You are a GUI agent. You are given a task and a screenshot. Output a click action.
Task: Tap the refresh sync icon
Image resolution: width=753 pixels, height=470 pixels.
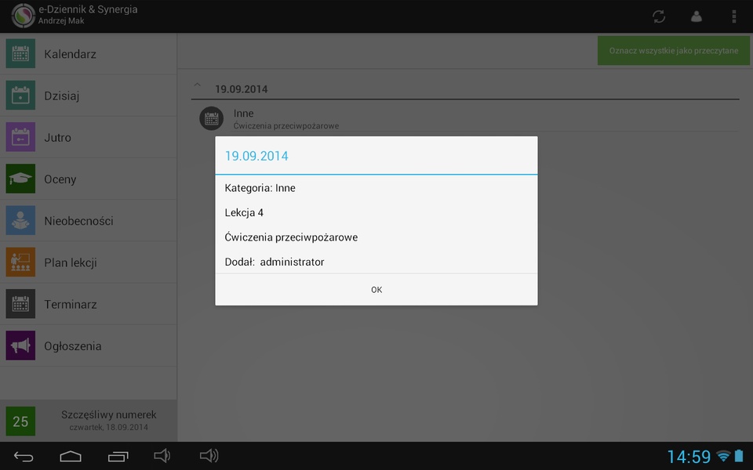[x=659, y=16]
